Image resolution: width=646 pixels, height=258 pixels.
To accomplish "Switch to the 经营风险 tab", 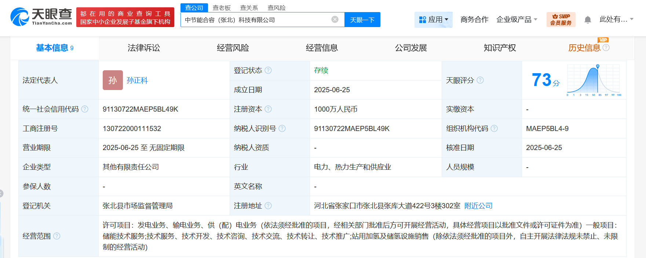I will [x=233, y=48].
